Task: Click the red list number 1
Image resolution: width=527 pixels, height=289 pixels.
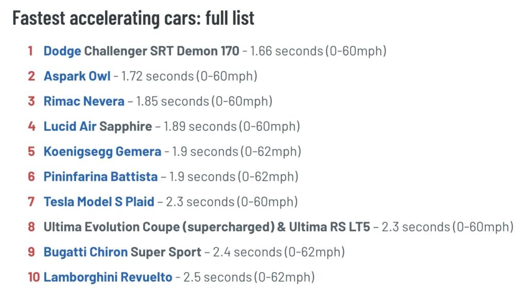Action: click(x=30, y=51)
